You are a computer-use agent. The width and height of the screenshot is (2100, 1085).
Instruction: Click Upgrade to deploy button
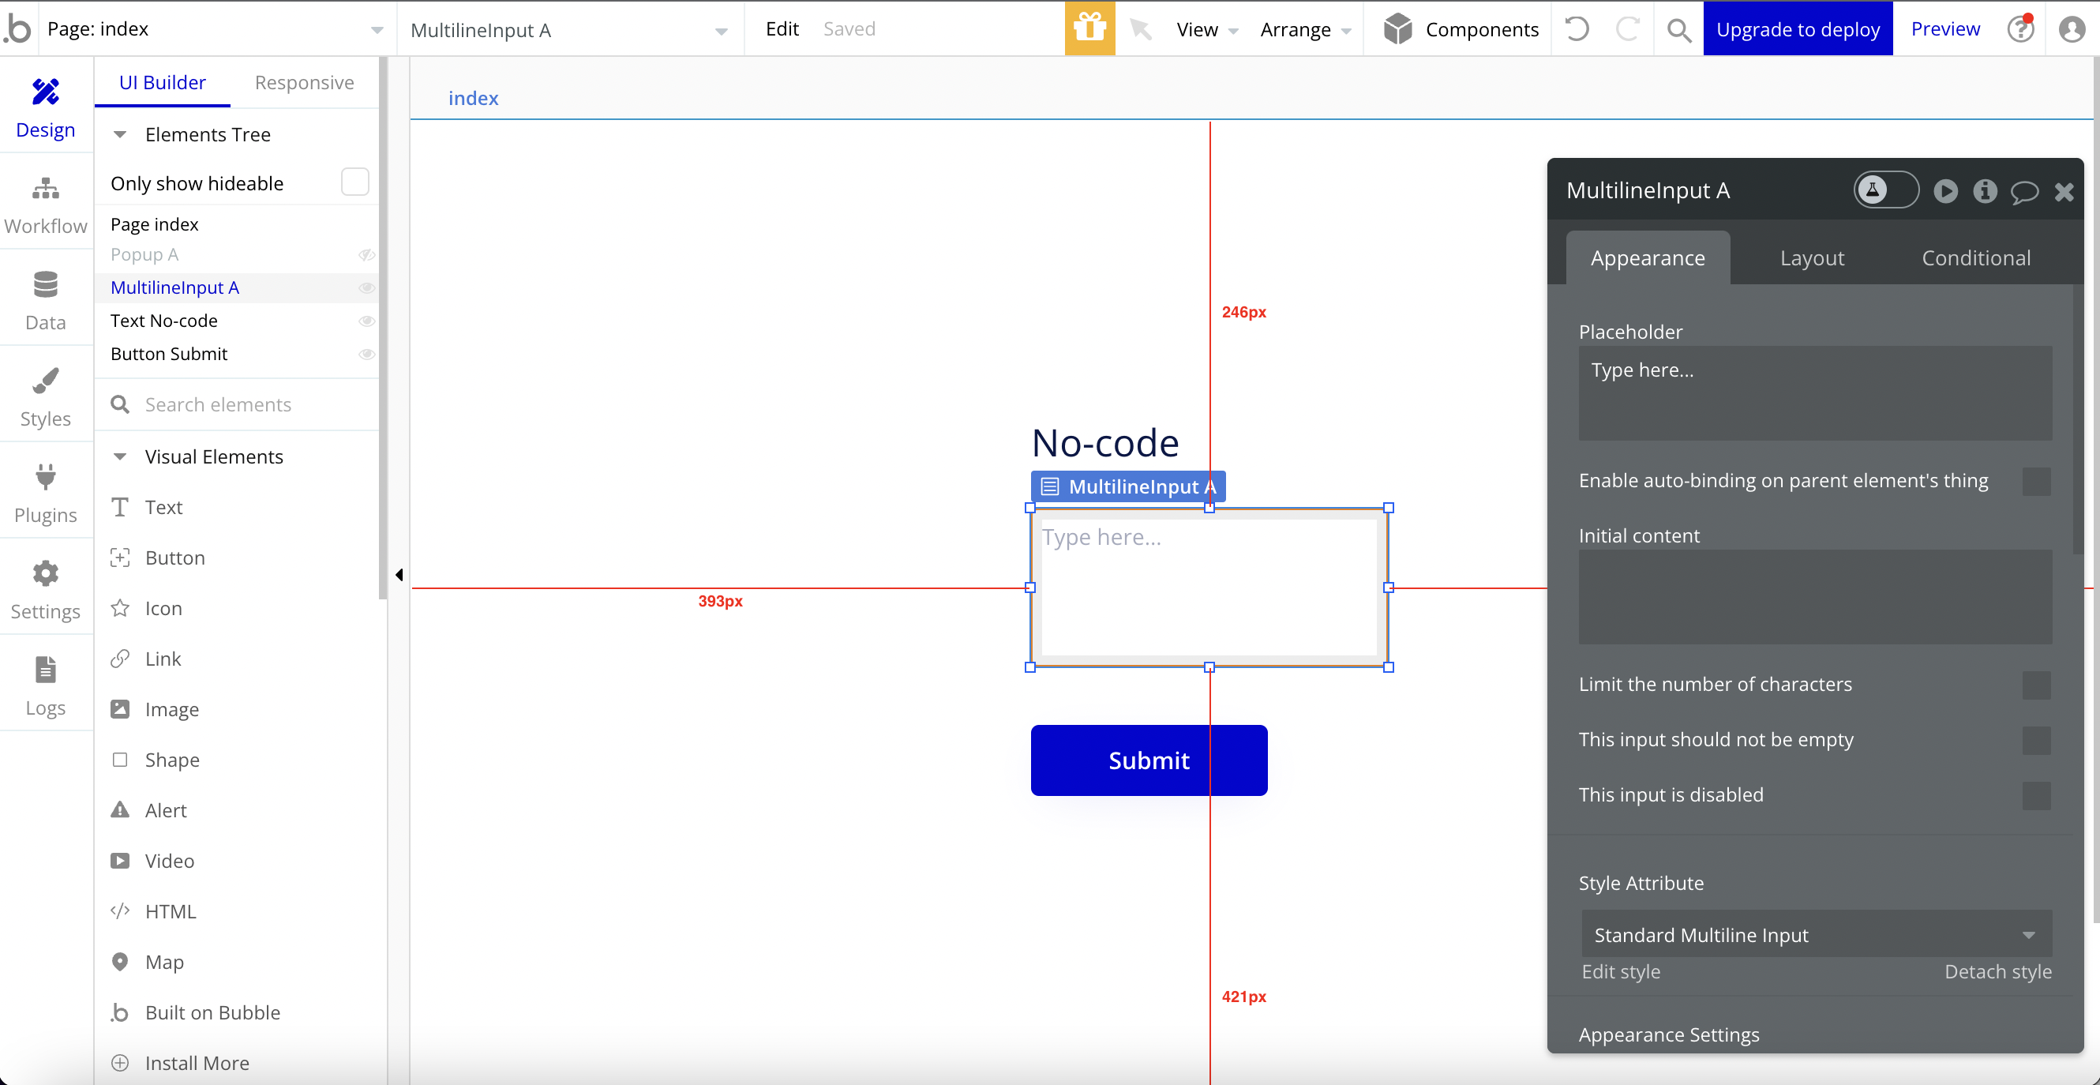pyautogui.click(x=1798, y=28)
